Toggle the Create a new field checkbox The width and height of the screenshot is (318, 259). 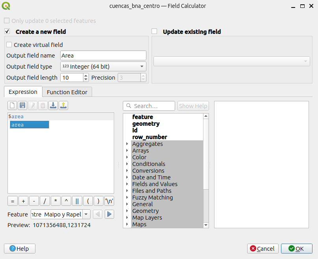[x=7, y=32]
